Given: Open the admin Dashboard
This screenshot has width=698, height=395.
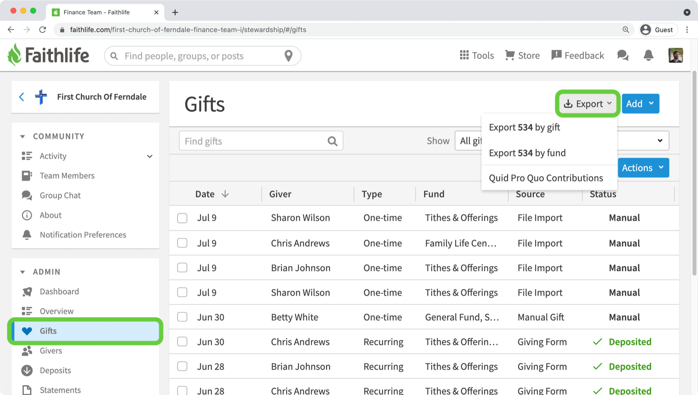Looking at the screenshot, I should coord(59,292).
